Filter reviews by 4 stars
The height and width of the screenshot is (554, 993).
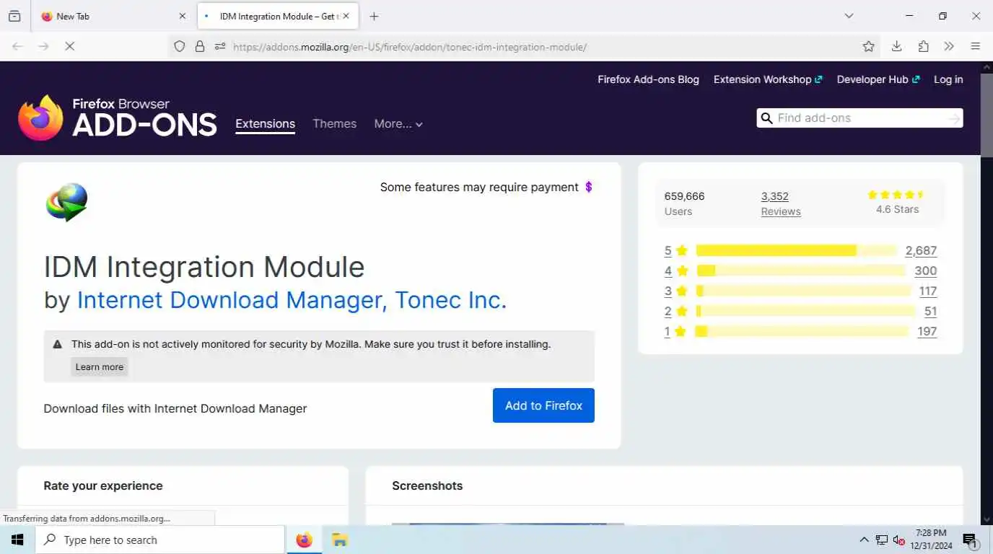point(676,271)
